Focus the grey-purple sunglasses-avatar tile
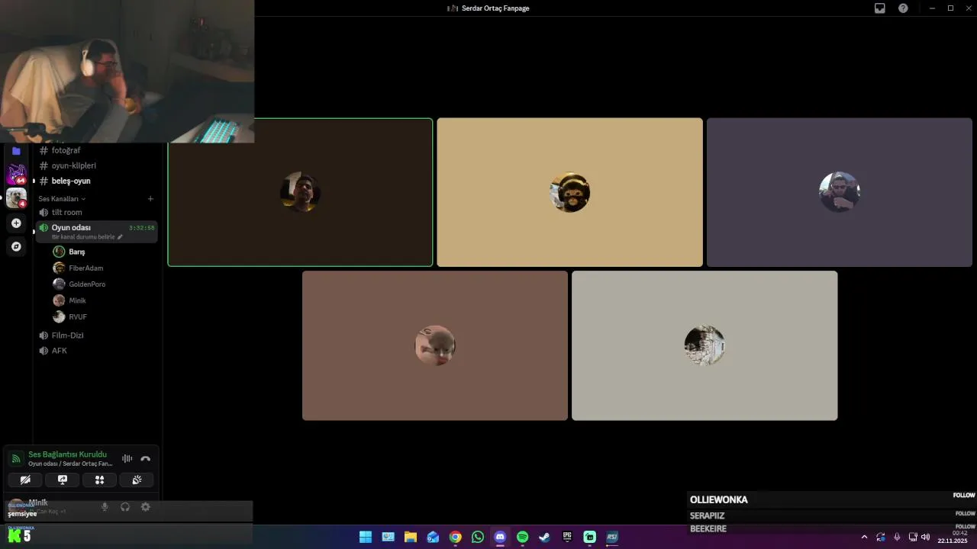The image size is (977, 549). 840,192
